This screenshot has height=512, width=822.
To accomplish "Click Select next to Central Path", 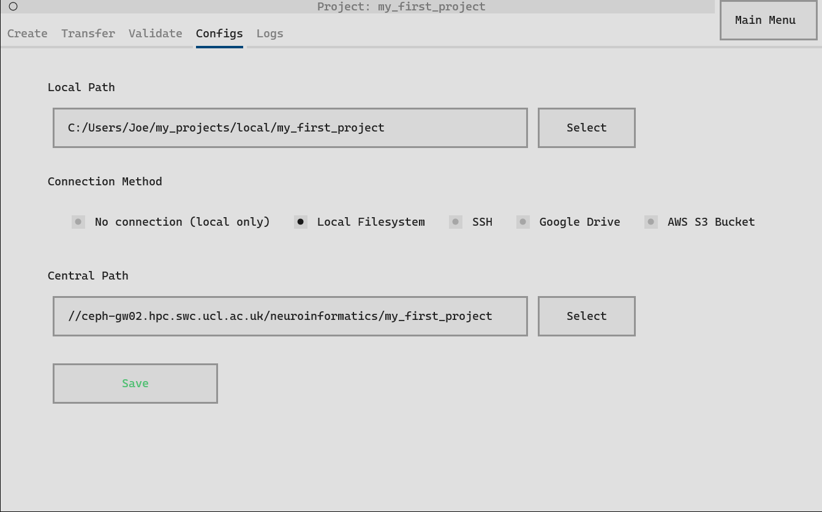I will tap(586, 316).
